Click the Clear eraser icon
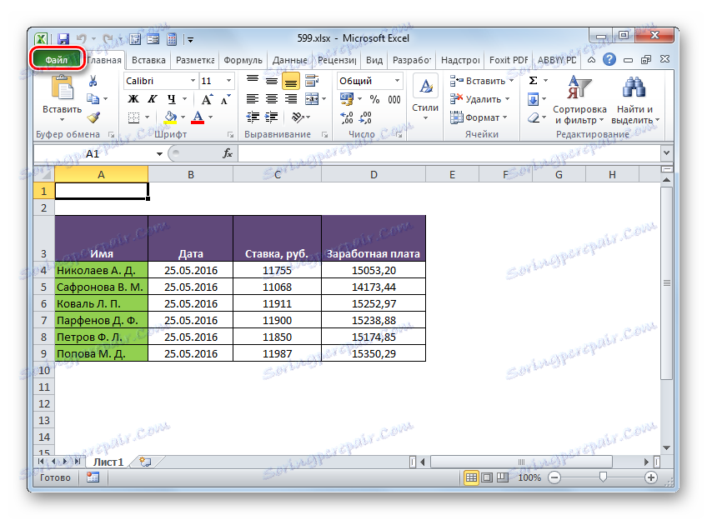The width and height of the screenshot is (707, 520). pos(534,117)
